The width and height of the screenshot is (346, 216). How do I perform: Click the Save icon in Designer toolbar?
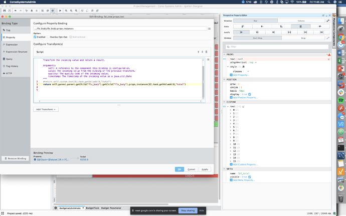pos(5,11)
